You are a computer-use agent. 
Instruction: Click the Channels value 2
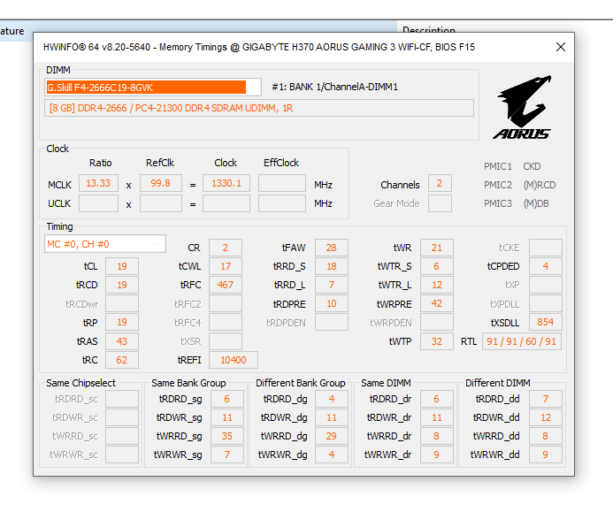[440, 183]
